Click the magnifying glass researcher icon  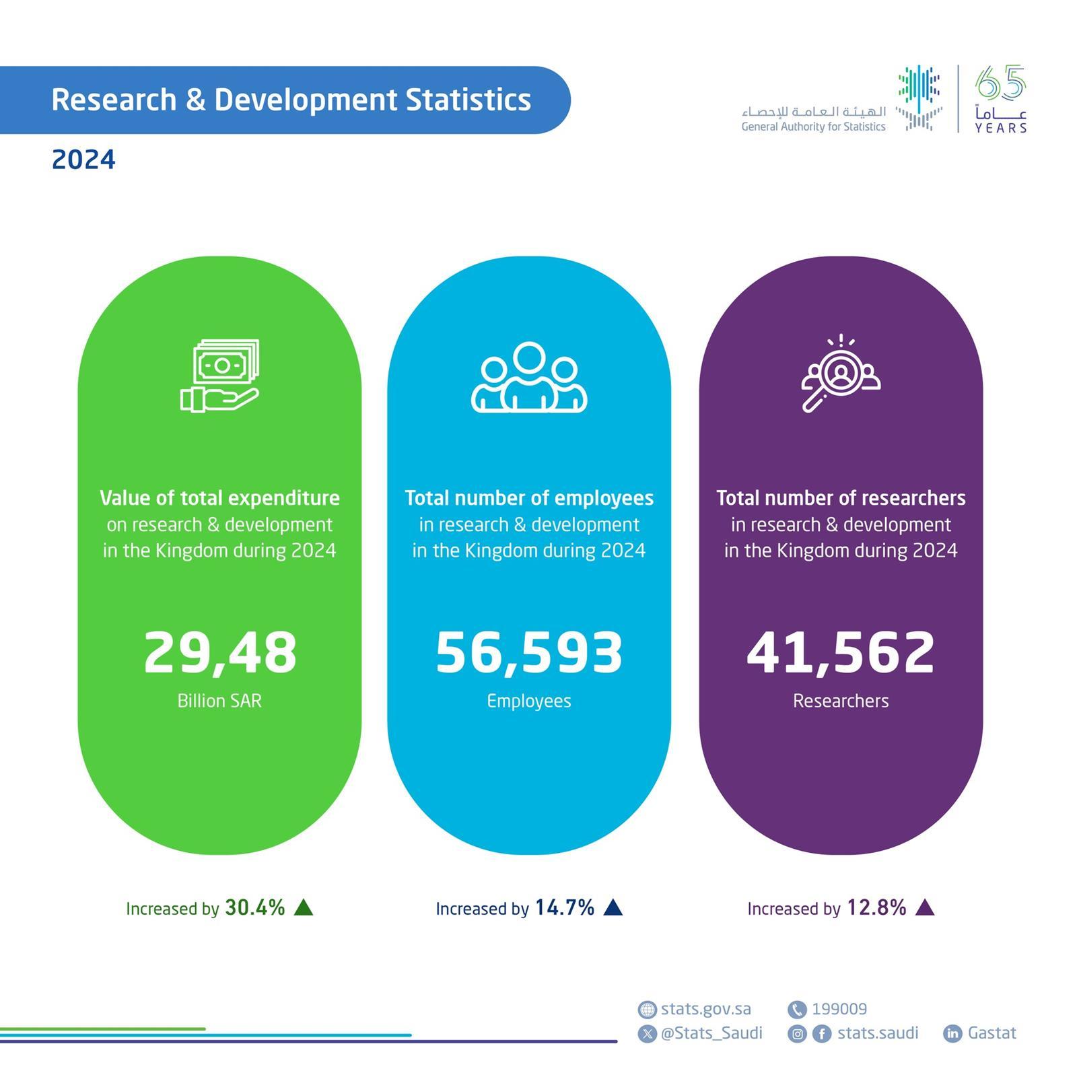point(840,374)
